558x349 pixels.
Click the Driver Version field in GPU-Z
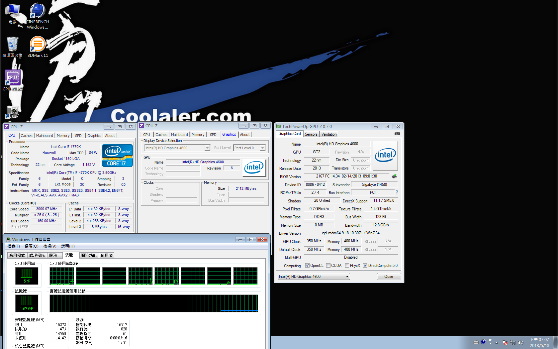(351, 233)
